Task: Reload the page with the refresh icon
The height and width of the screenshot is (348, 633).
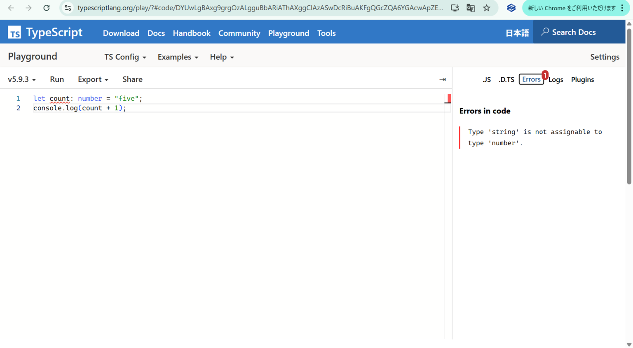Action: (x=46, y=7)
